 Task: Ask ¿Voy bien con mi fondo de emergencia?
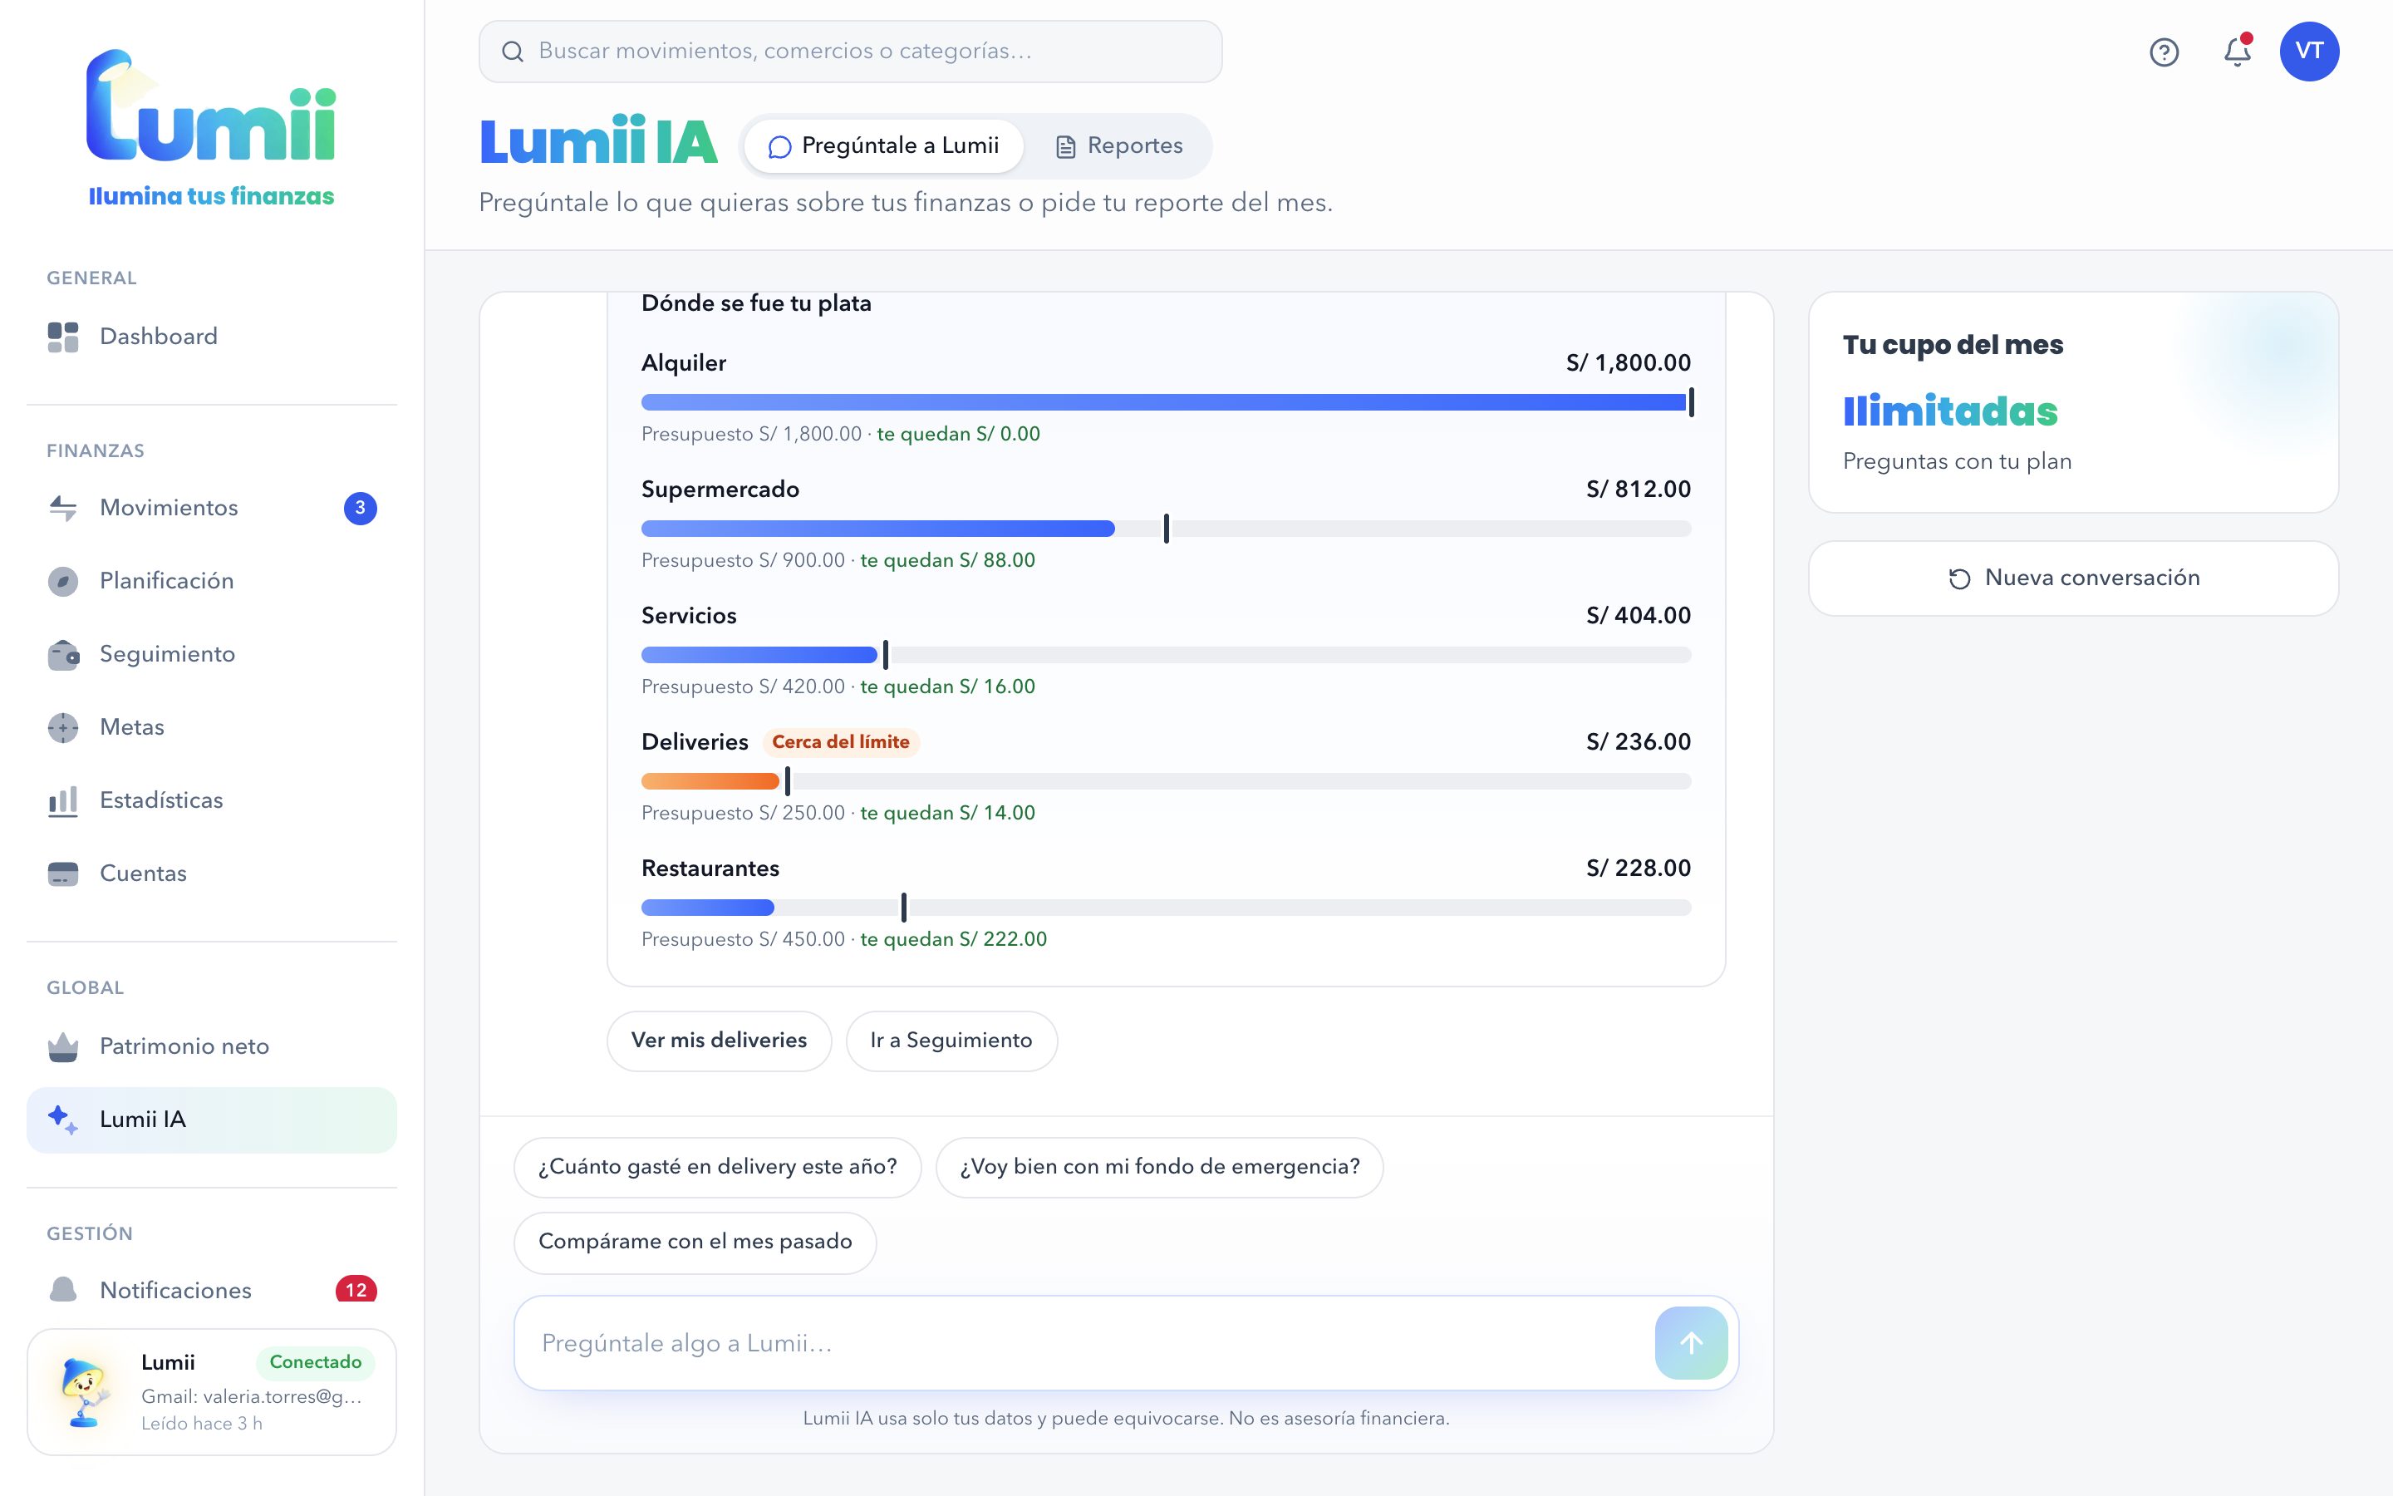1159,1168
